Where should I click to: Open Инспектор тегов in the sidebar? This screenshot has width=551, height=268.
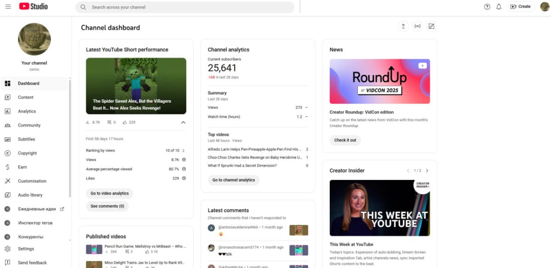tap(35, 223)
